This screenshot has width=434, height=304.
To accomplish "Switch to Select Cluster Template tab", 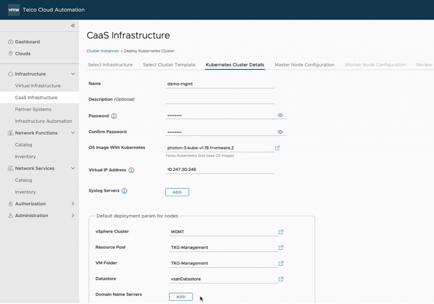I will [169, 65].
